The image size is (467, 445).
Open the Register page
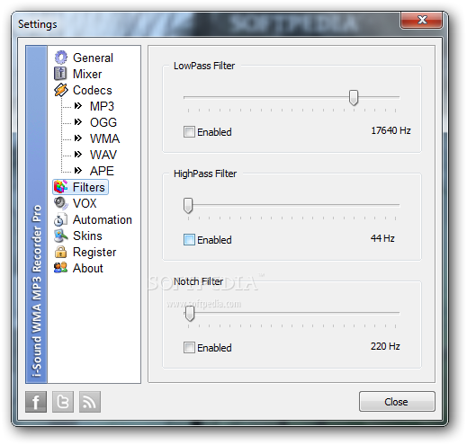coord(94,252)
